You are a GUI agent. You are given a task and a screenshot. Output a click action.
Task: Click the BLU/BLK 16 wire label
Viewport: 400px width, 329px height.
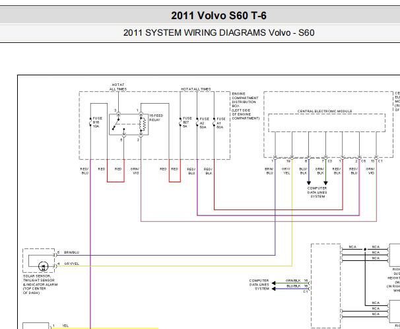point(297,286)
